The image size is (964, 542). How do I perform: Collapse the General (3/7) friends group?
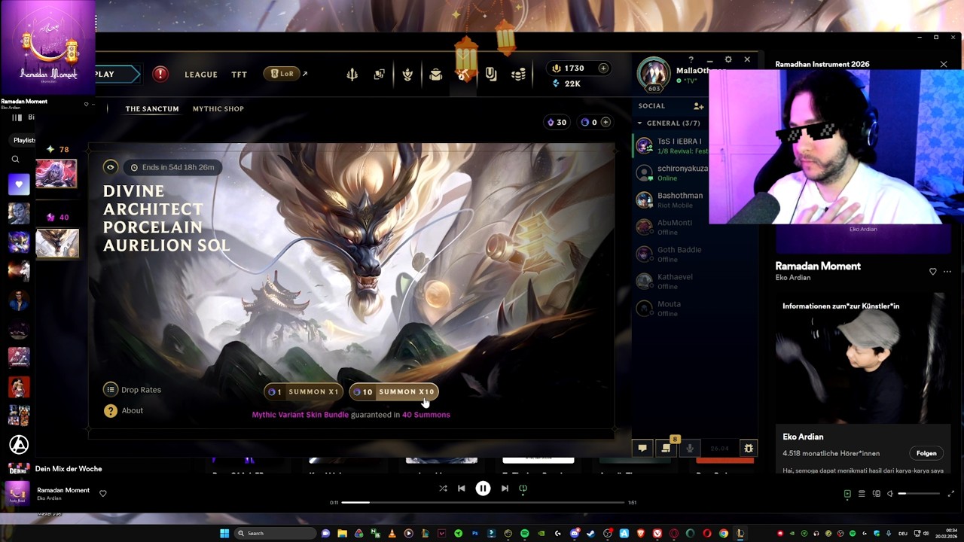tap(670, 123)
